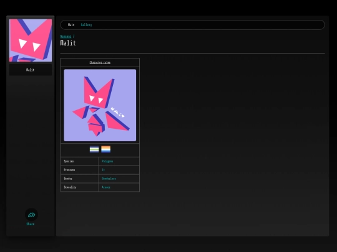
Task: Select the Species label cell
Action: click(80, 161)
